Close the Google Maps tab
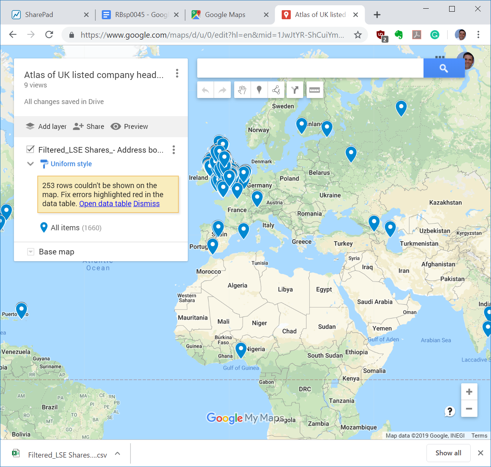491x467 pixels. tap(266, 15)
